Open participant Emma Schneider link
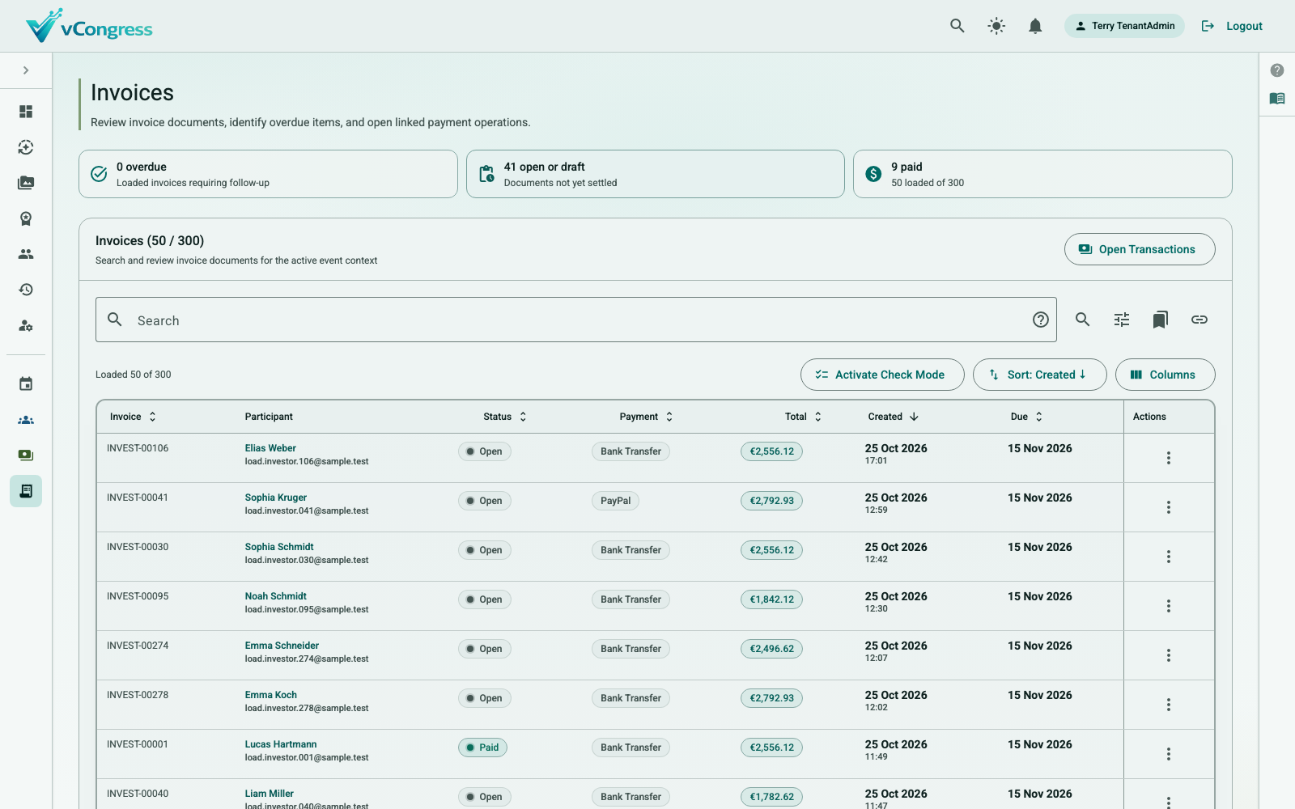 [x=282, y=646]
